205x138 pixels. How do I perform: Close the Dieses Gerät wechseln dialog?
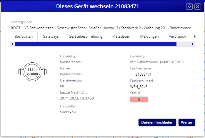click(198, 6)
